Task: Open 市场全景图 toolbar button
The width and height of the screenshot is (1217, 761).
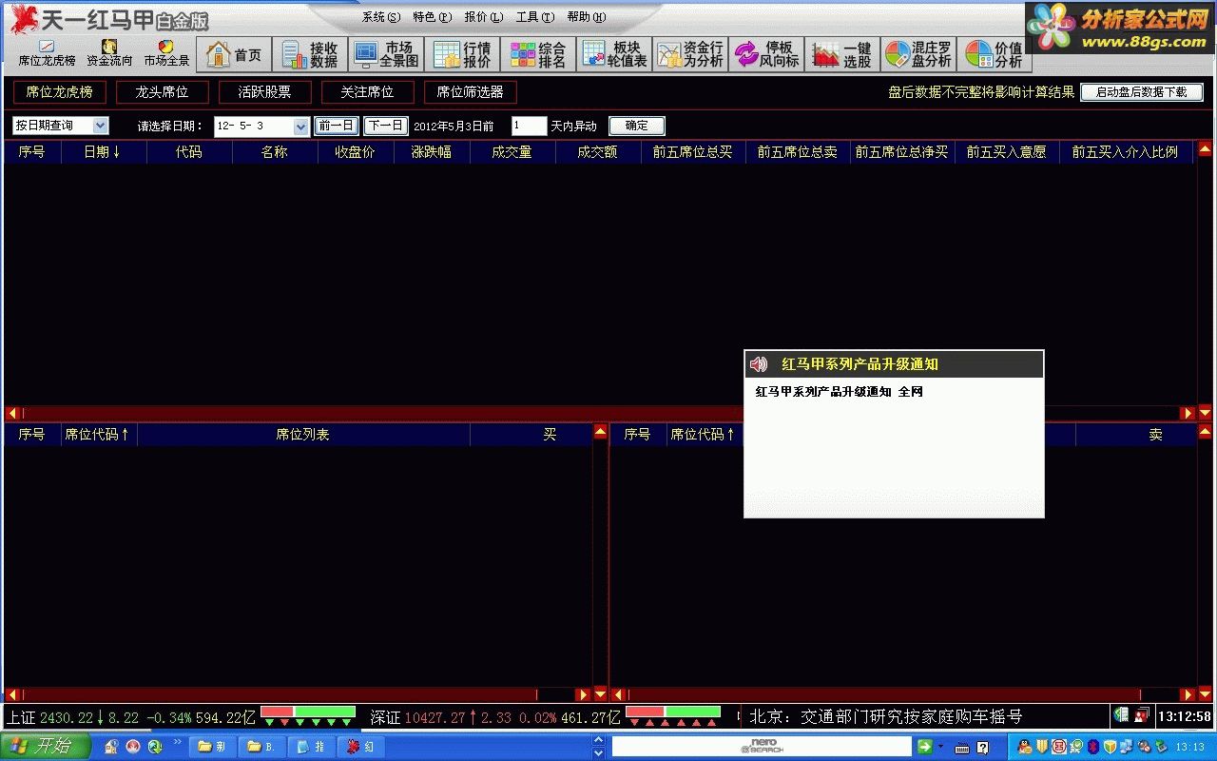Action: click(x=386, y=55)
